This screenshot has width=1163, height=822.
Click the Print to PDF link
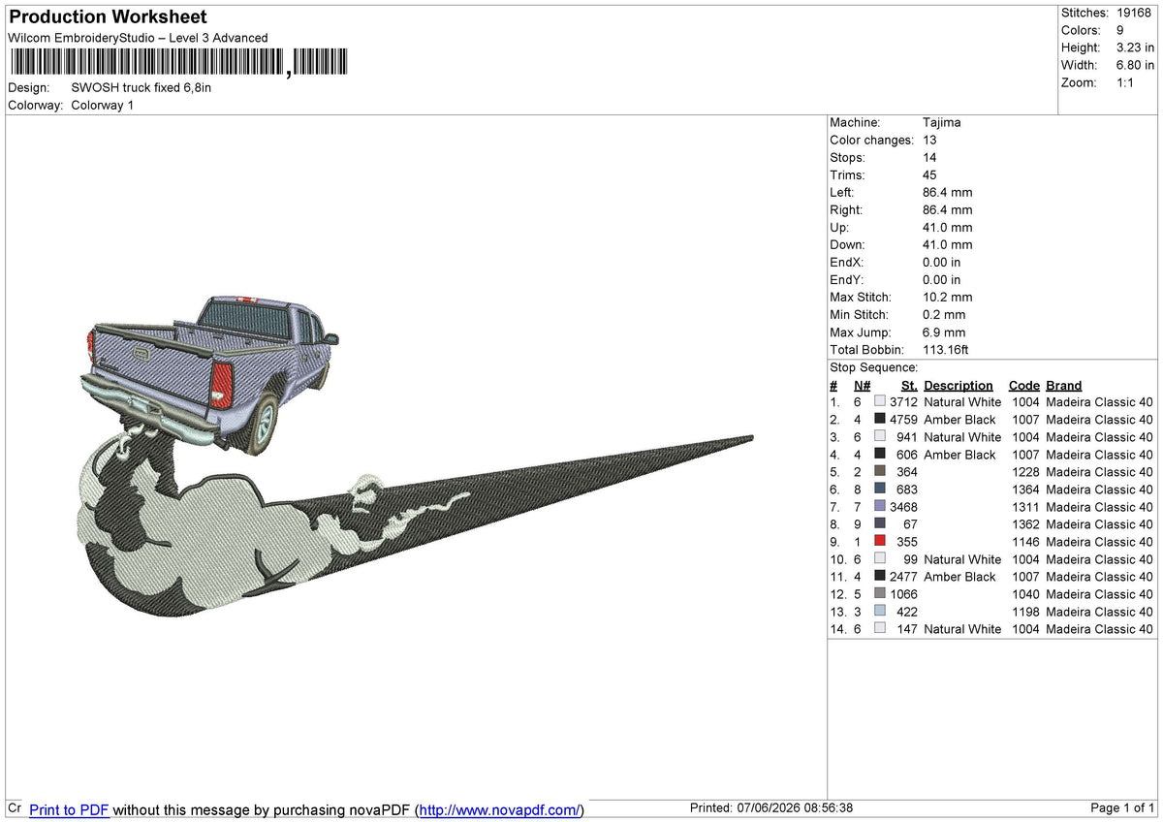coord(69,810)
